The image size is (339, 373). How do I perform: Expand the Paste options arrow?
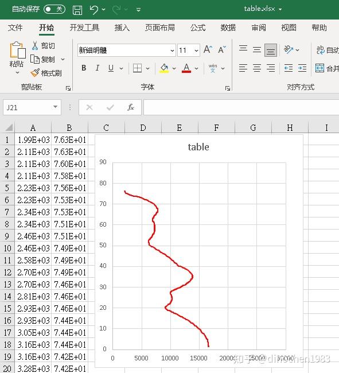(17, 72)
